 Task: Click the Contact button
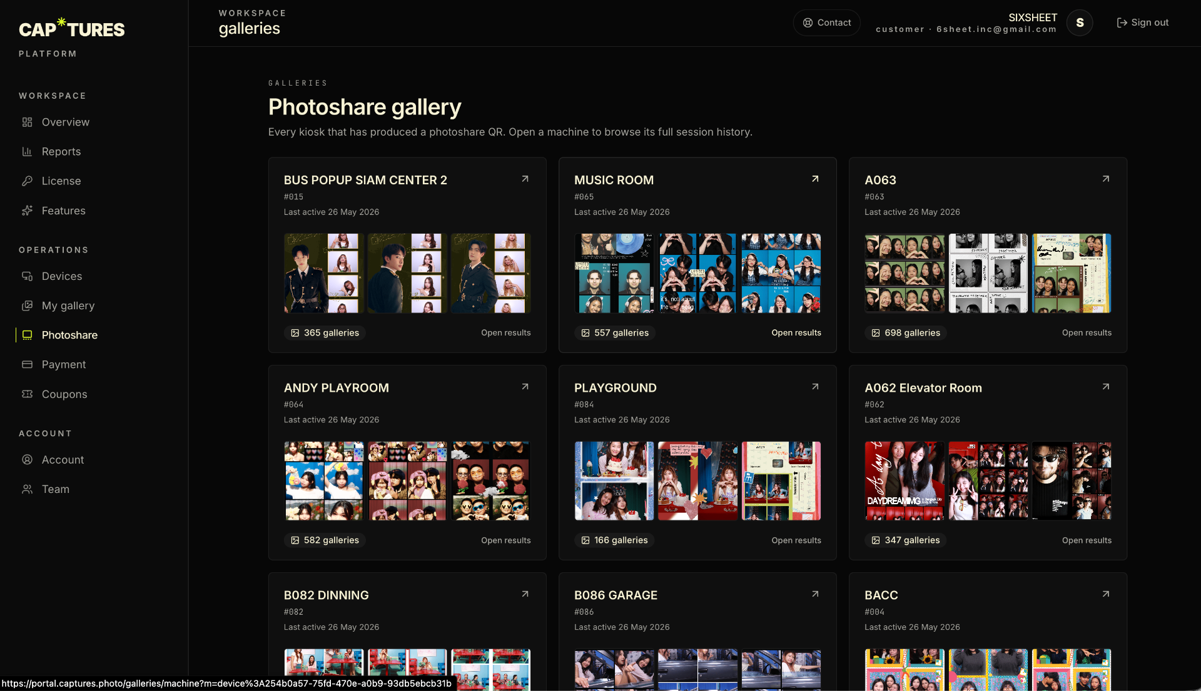[826, 22]
